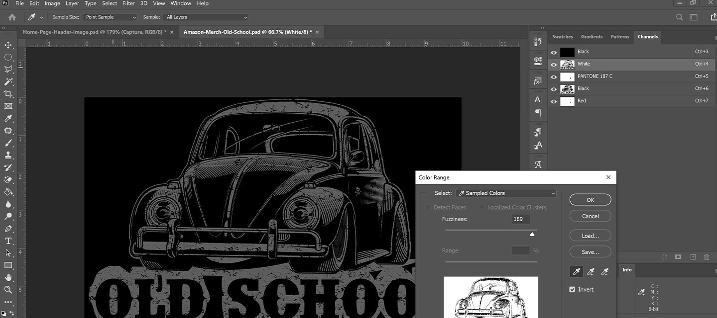Select the Move tool
717x318 pixels.
click(x=8, y=45)
